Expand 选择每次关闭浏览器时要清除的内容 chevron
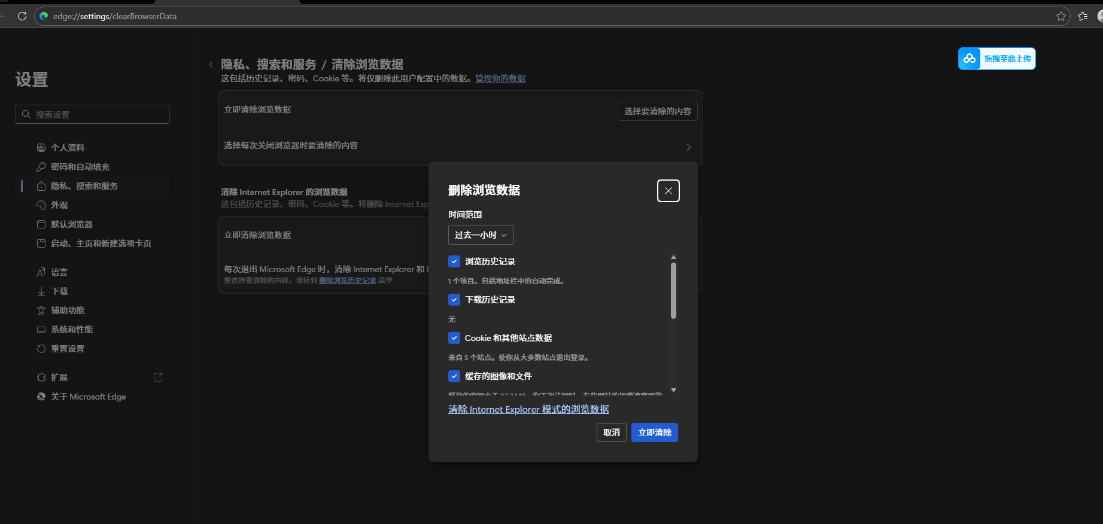The width and height of the screenshot is (1103, 524). 688,147
